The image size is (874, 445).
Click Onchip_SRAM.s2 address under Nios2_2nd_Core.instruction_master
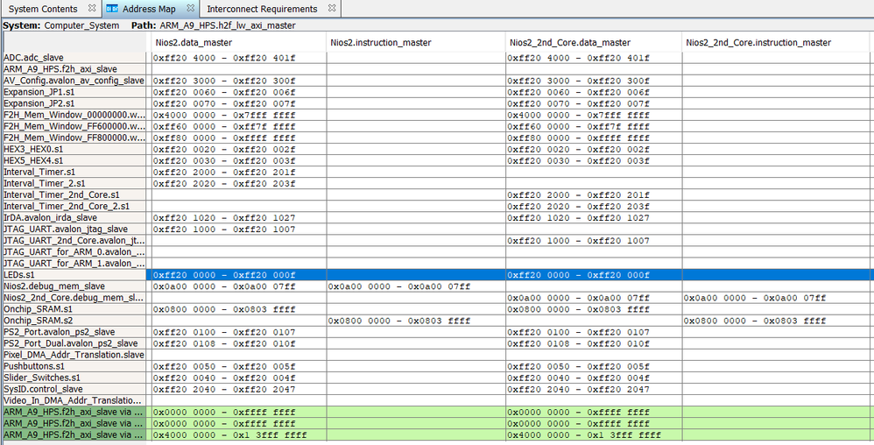pos(755,321)
